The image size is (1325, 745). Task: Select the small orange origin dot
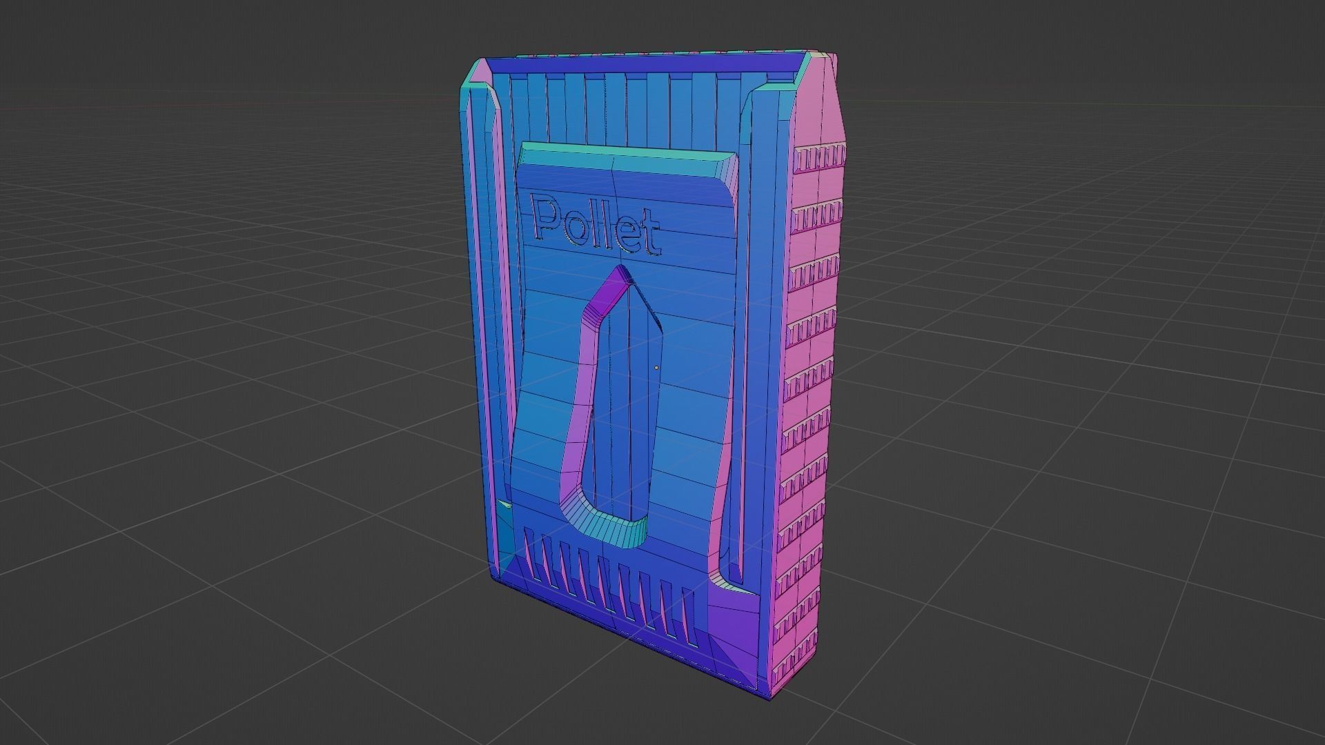(656, 368)
